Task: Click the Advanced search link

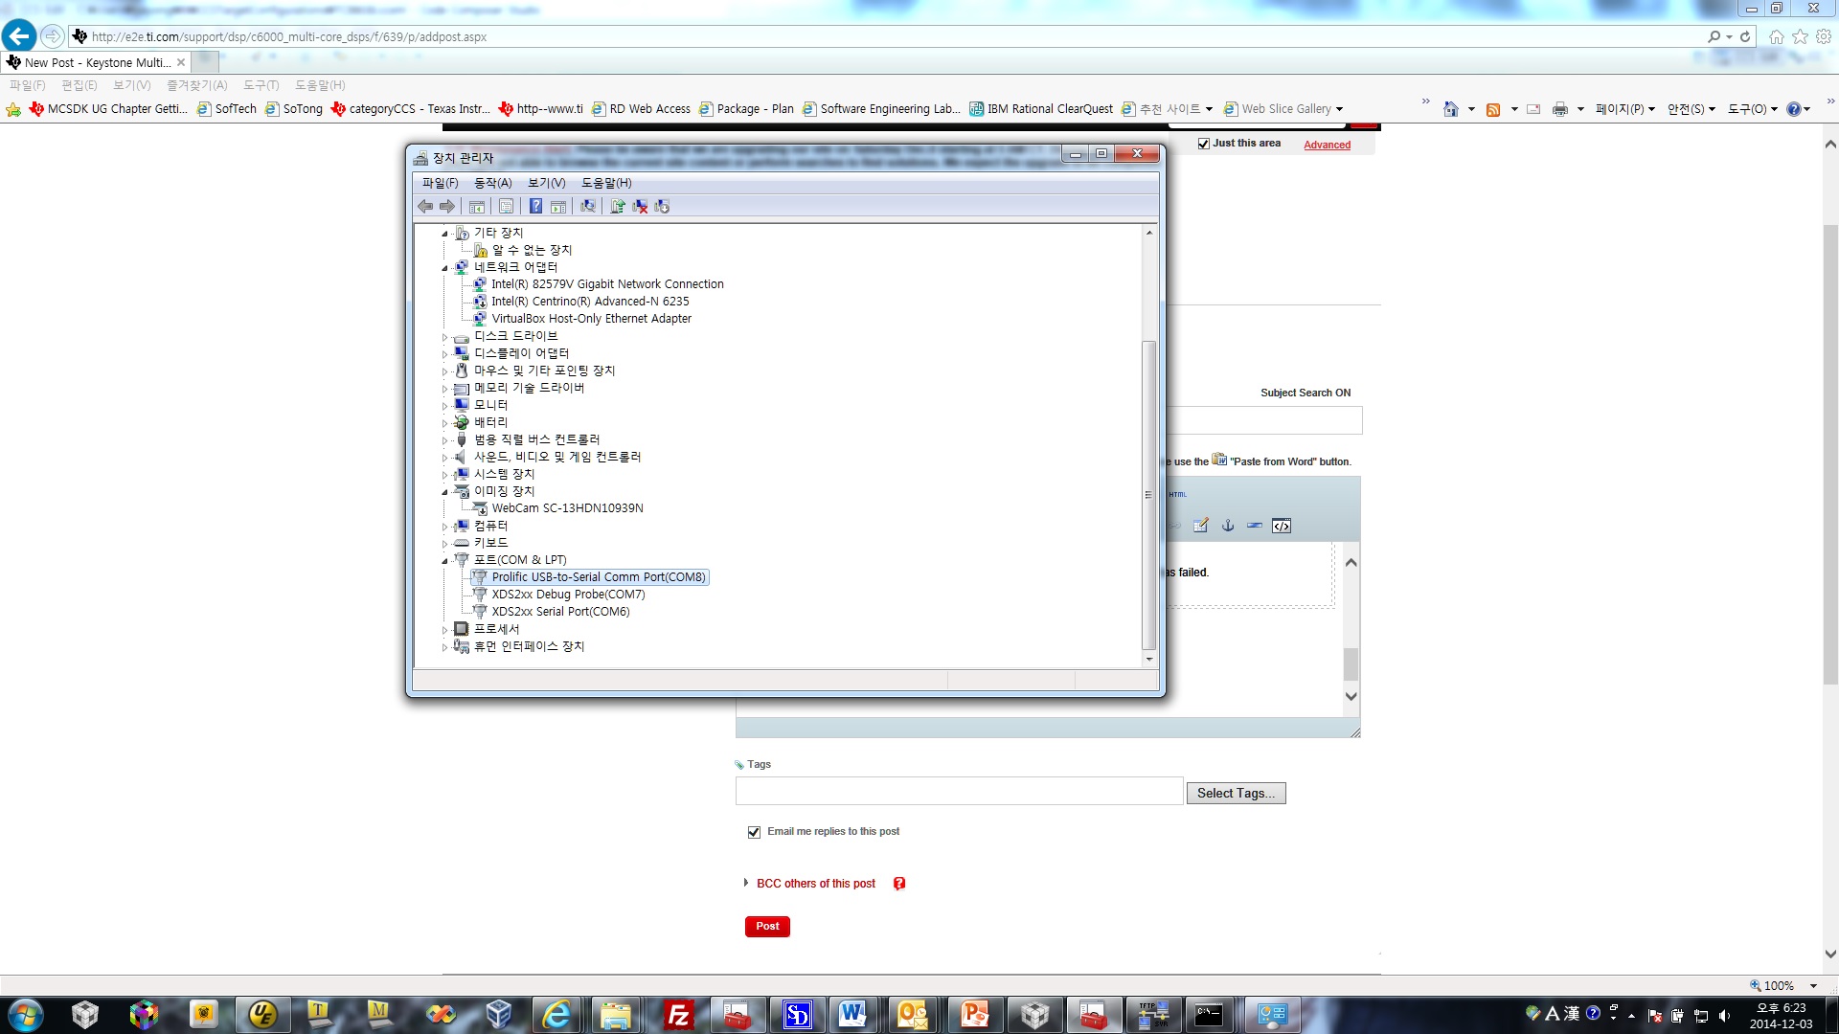Action: coord(1327,145)
